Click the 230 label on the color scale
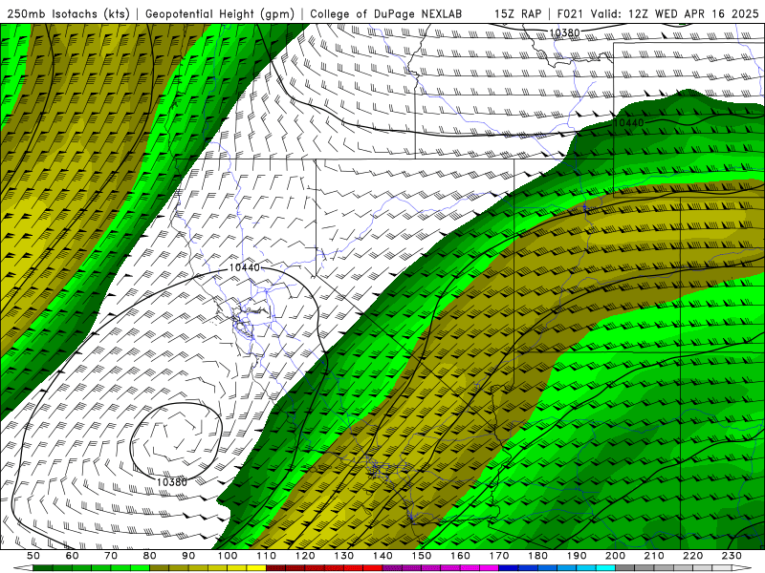This screenshot has height=573, width=765. click(x=732, y=556)
